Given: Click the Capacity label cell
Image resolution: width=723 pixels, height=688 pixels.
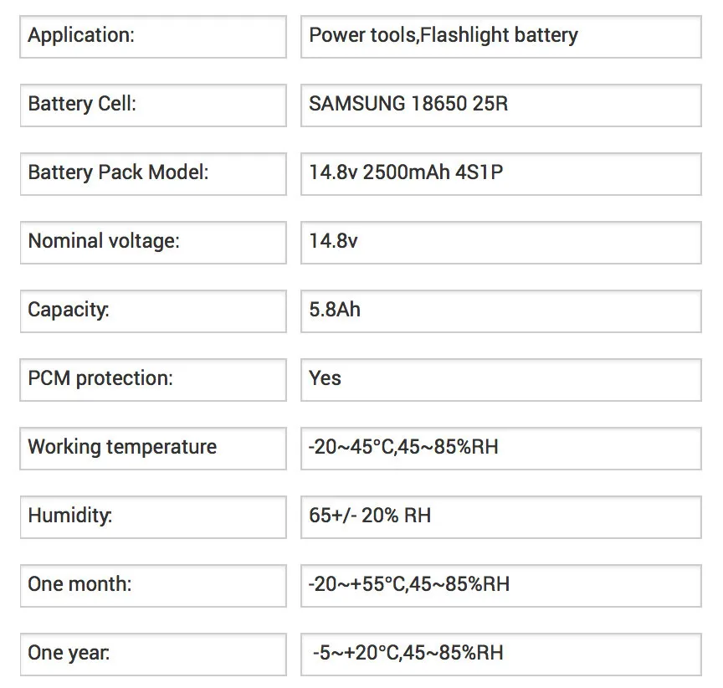Looking at the screenshot, I should (x=153, y=311).
